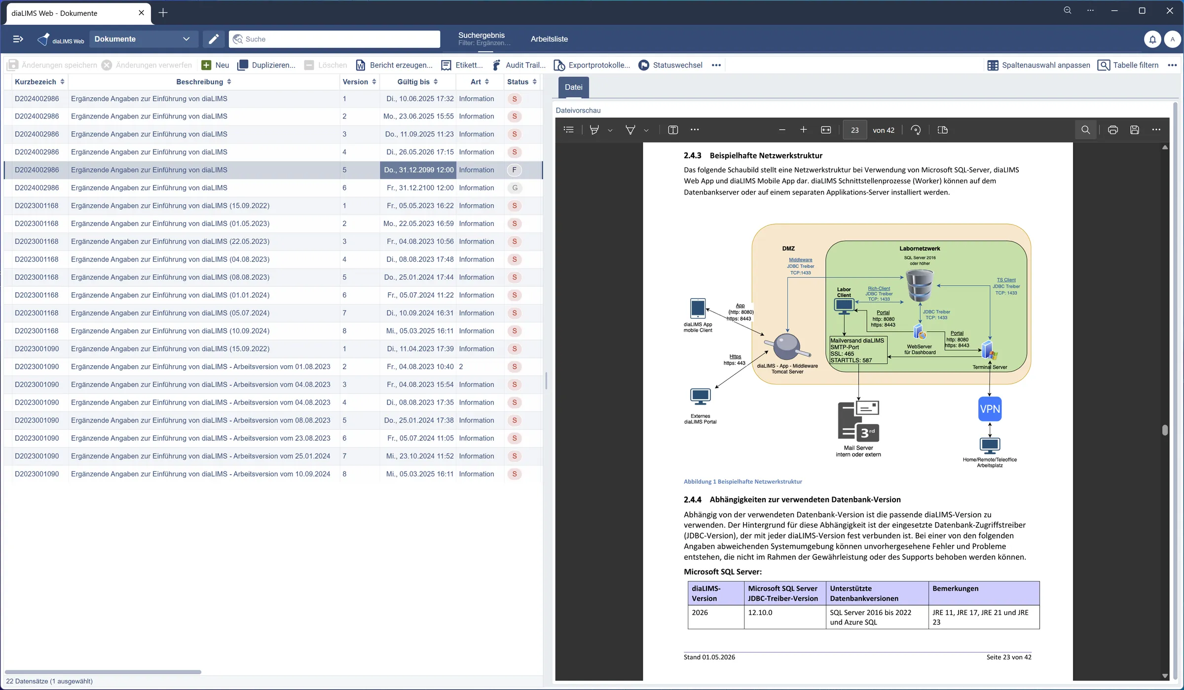Open new browser tab
Viewport: 1184px width, 690px height.
pyautogui.click(x=163, y=13)
